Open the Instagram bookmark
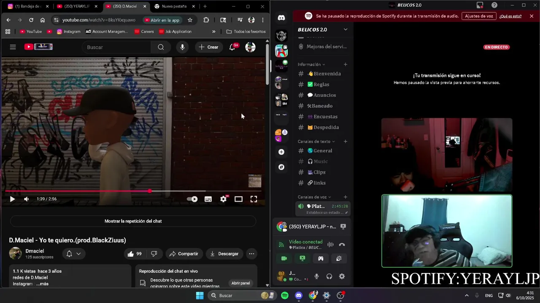This screenshot has height=303, width=540. click(68, 32)
